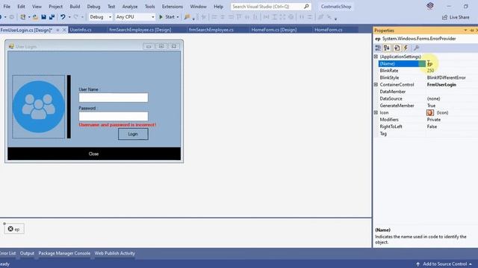
Task: Click the Start debugging button
Action: [167, 17]
